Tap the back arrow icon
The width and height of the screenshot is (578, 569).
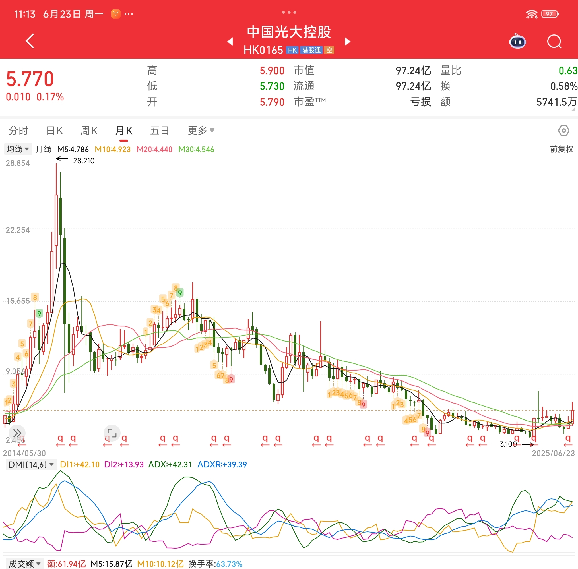30,41
